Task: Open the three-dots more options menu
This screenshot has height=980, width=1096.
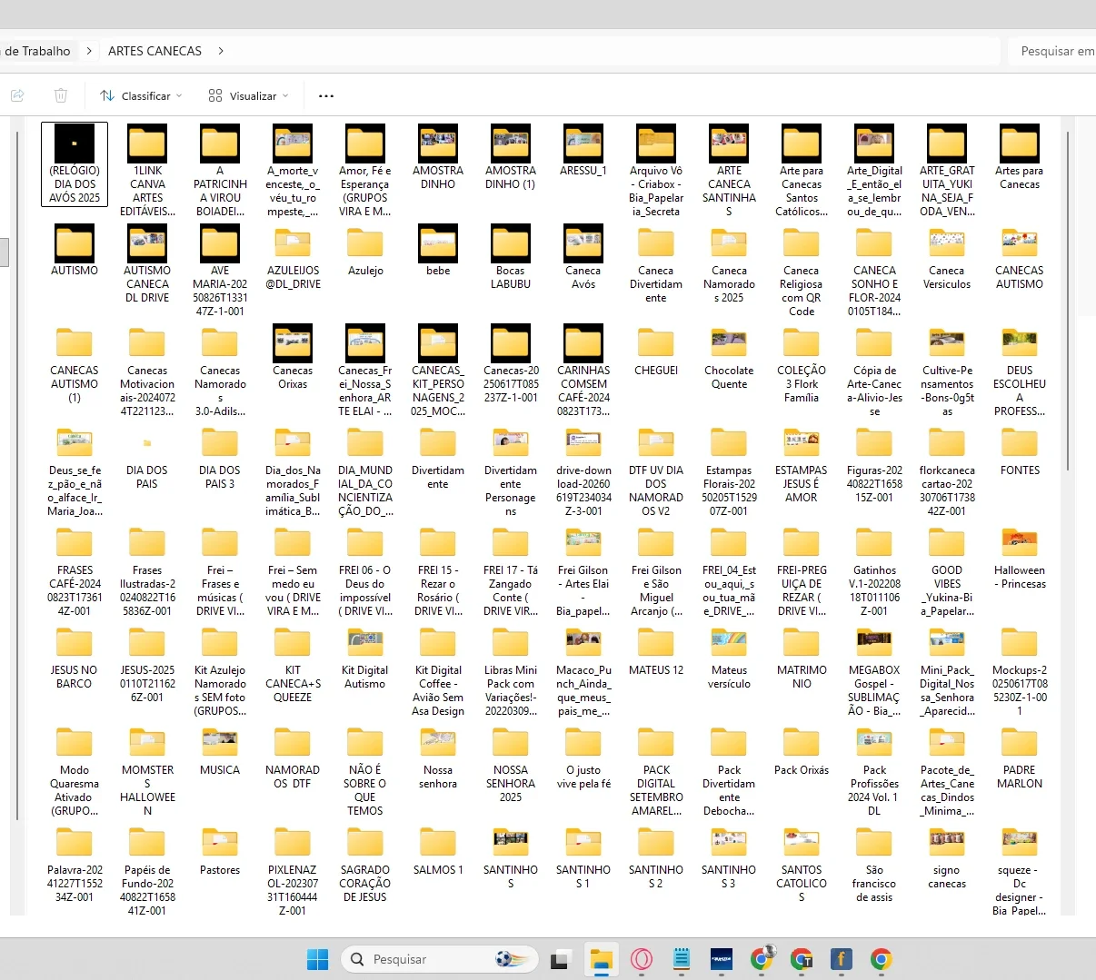Action: pos(326,95)
